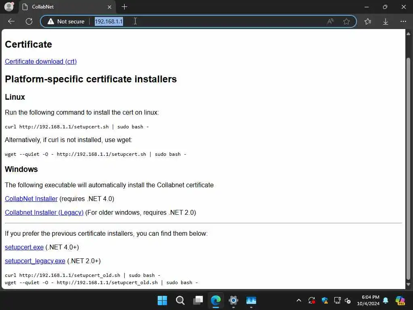Viewport: 413px width, 310px height.
Task: Add page to favorites star icon
Action: (346, 21)
